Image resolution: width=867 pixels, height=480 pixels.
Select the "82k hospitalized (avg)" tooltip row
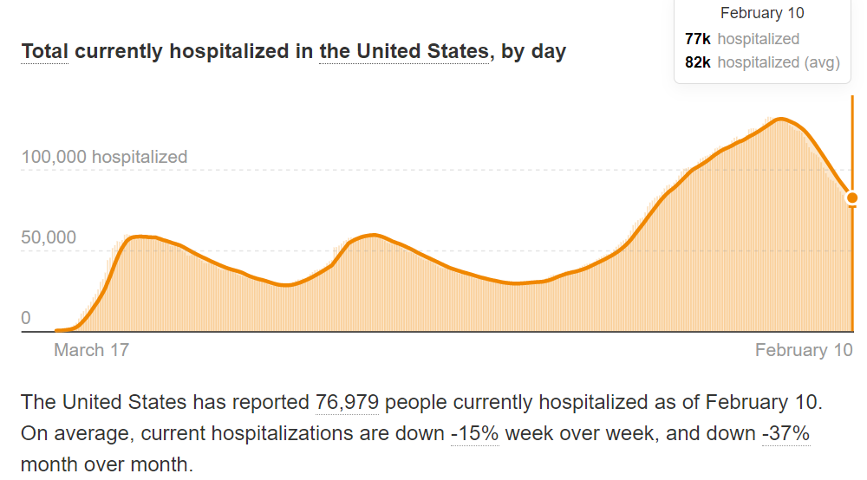(762, 62)
